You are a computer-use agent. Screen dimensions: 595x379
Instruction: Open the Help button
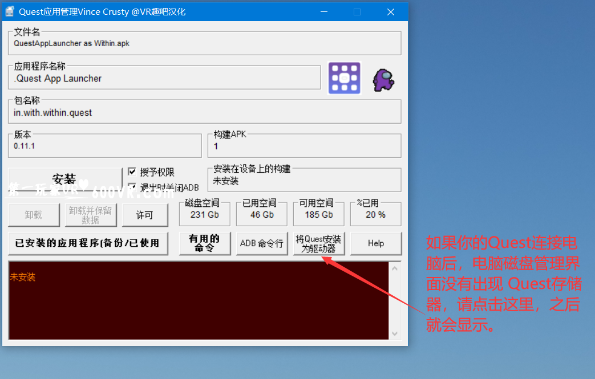[x=376, y=243]
